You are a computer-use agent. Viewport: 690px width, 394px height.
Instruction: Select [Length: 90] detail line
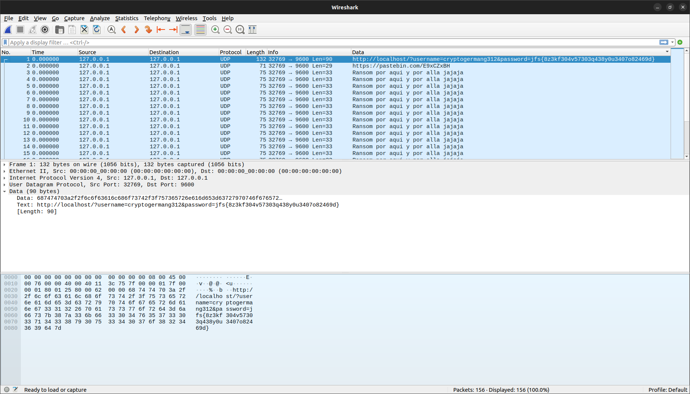pos(37,211)
